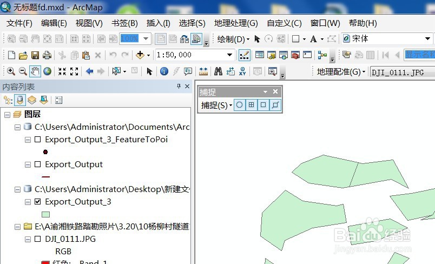
Task: Open the 地理配准(G) dropdown
Action: pos(341,72)
